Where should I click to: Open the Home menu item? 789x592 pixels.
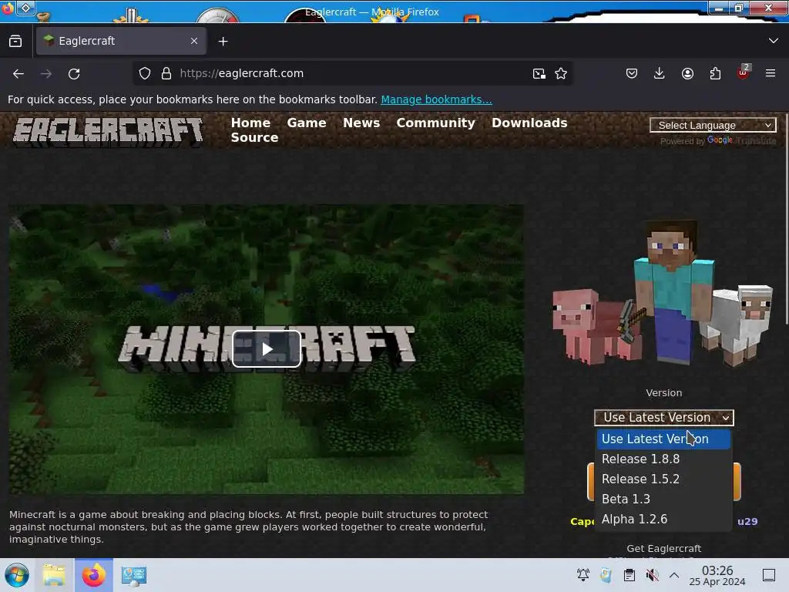[250, 123]
